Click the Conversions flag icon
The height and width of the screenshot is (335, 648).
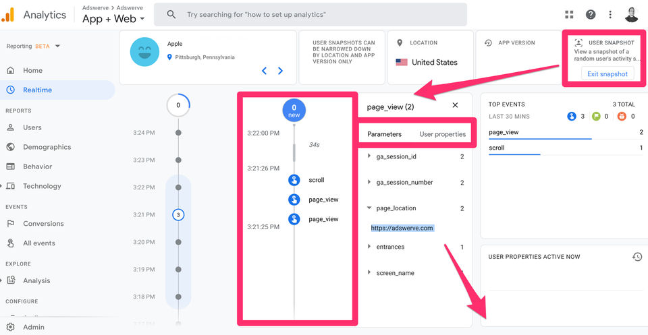[x=10, y=223]
